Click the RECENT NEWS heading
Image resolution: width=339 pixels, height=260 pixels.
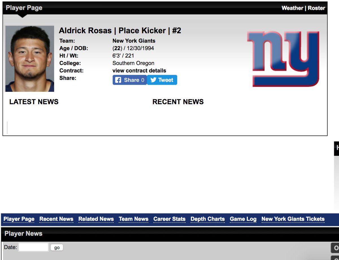178,102
